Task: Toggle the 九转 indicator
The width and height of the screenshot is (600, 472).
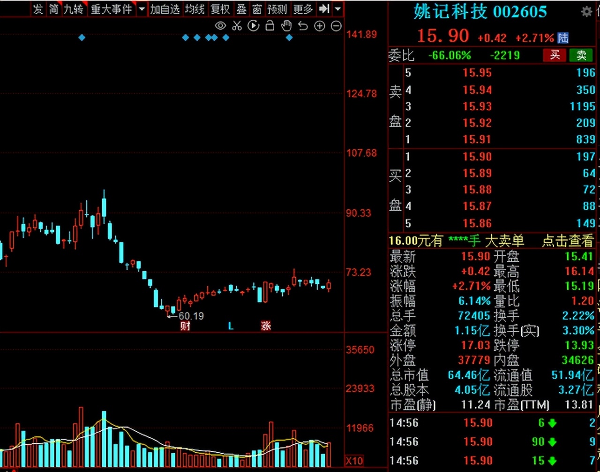Action: click(x=74, y=9)
